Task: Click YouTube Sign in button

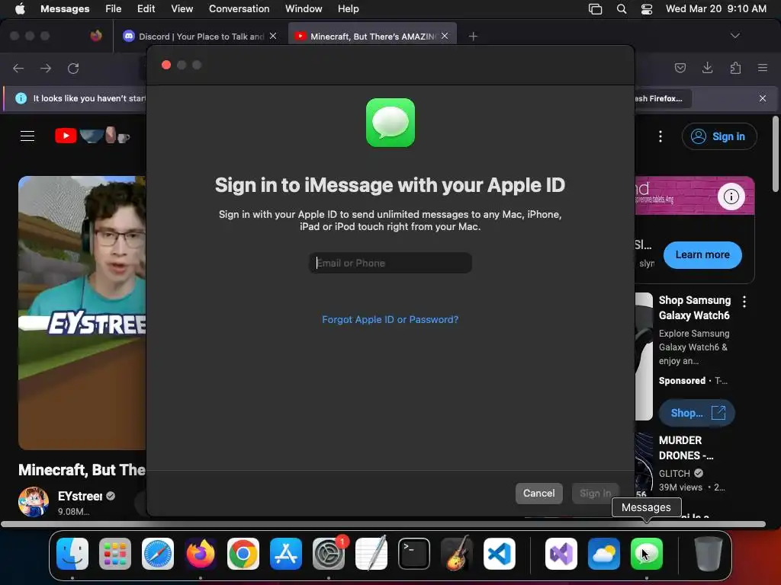Action: point(719,136)
